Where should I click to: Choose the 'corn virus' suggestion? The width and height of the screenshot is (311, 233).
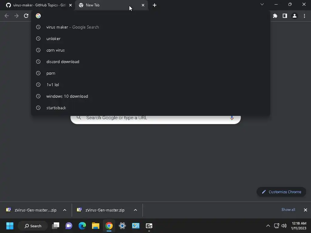point(151,50)
